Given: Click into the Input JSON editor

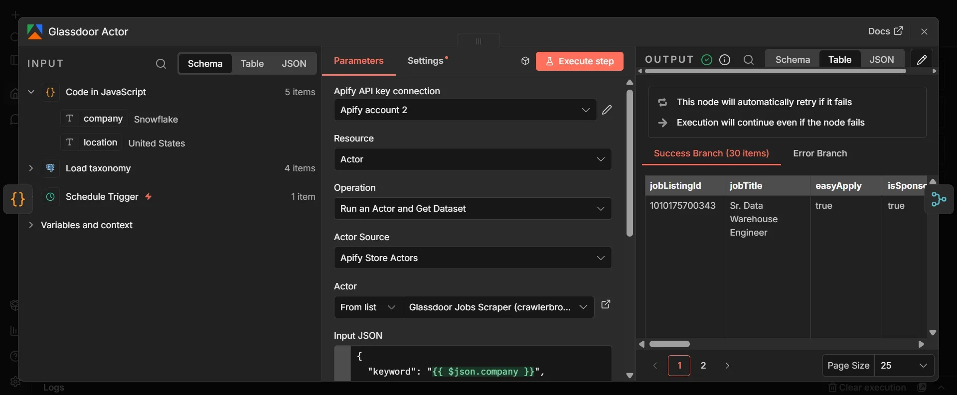Looking at the screenshot, I should [x=481, y=364].
